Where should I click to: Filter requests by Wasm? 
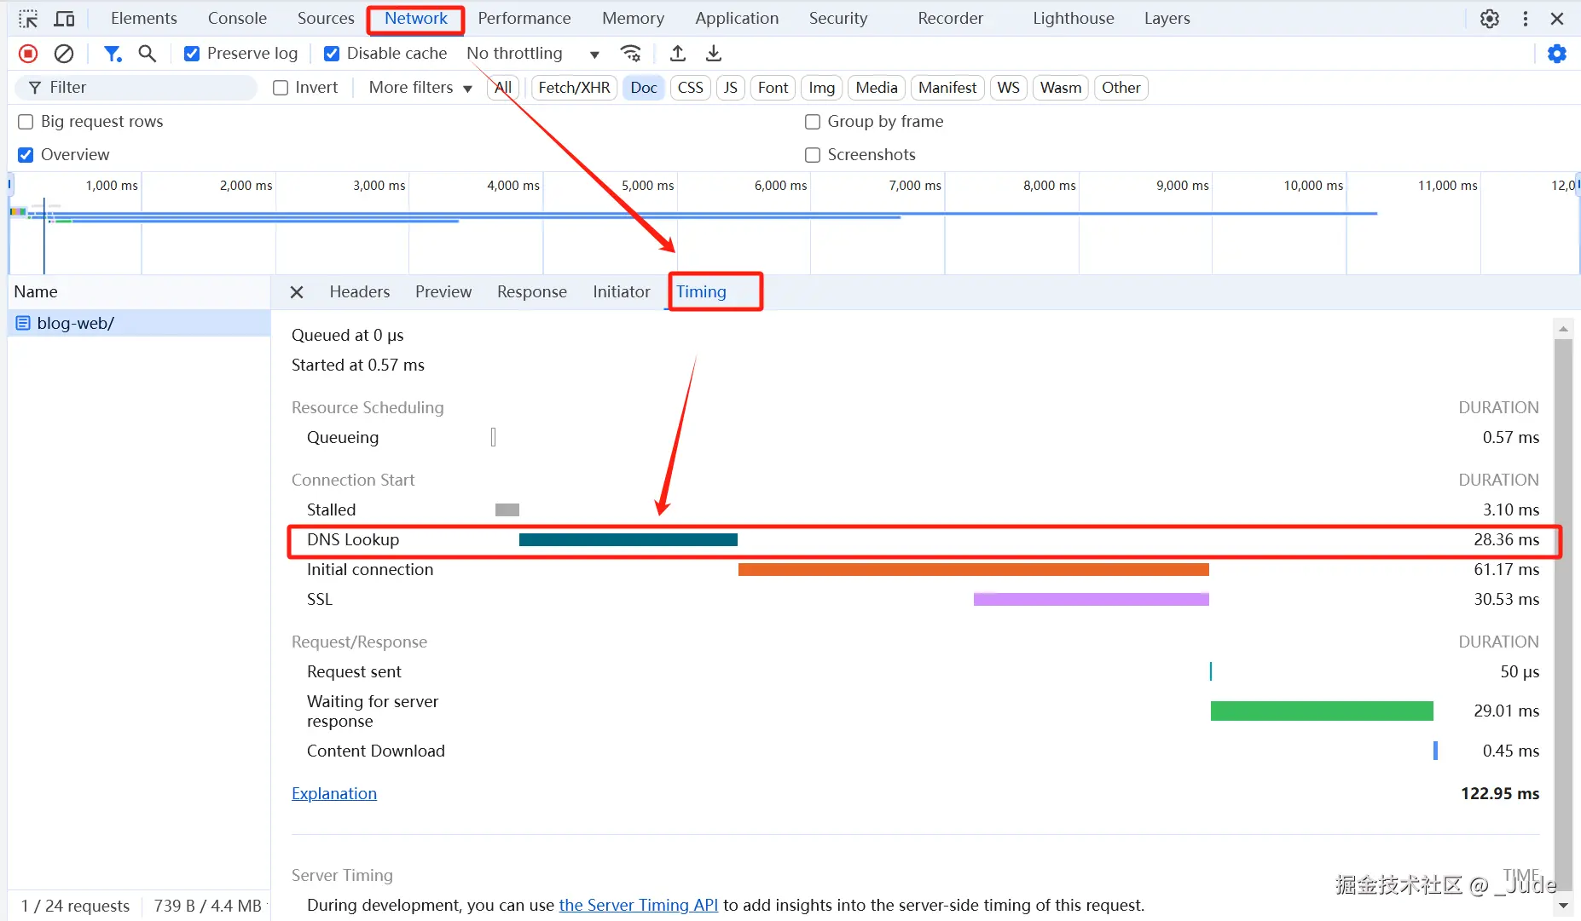(x=1061, y=88)
